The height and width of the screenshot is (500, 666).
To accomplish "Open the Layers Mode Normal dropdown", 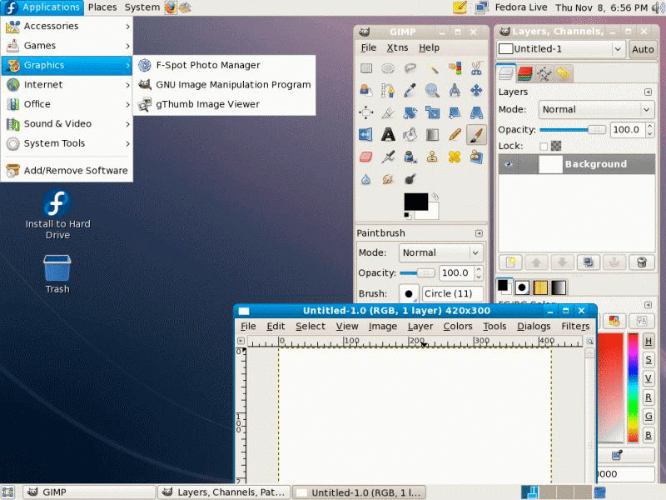I will pos(596,110).
